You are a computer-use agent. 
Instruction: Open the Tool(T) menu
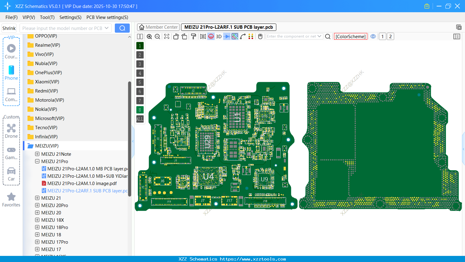coord(47,17)
